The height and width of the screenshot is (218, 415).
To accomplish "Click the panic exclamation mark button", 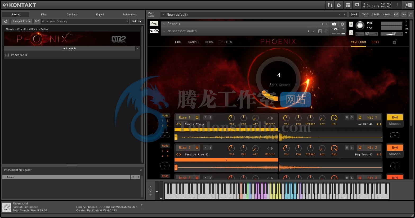I will click(x=398, y=5).
